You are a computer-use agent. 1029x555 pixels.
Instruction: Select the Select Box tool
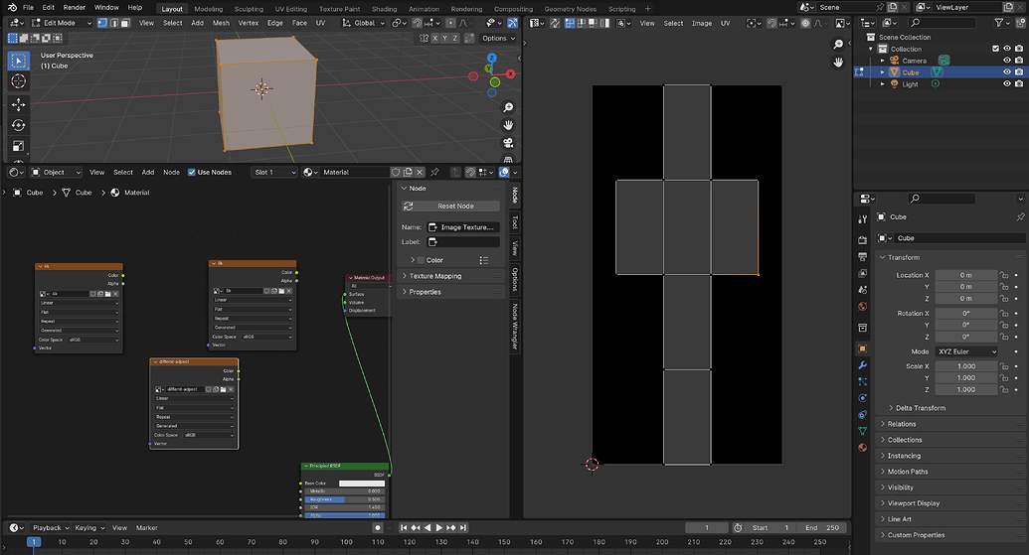click(18, 61)
